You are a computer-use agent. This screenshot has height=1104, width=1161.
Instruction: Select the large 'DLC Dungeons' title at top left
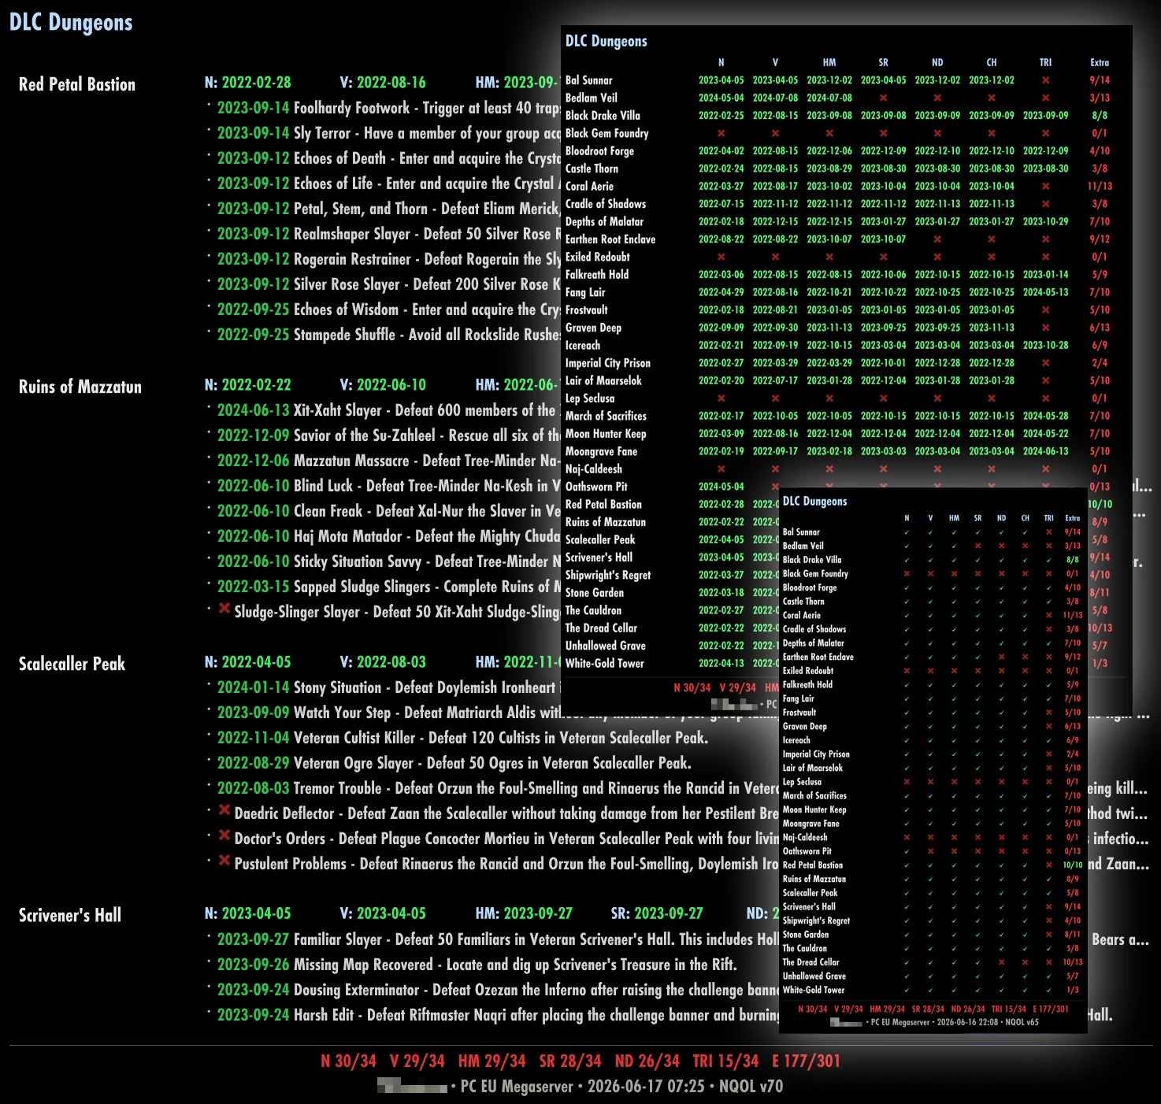click(x=71, y=23)
